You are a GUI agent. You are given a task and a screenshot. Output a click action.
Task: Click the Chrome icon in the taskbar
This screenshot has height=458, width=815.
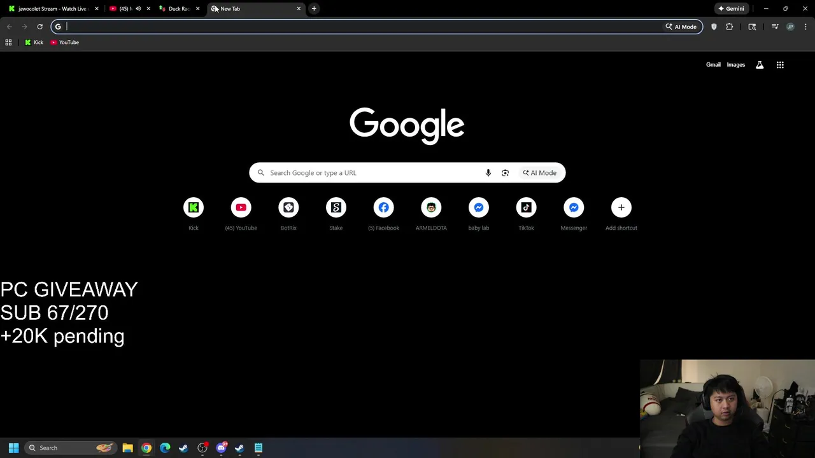coord(146,448)
